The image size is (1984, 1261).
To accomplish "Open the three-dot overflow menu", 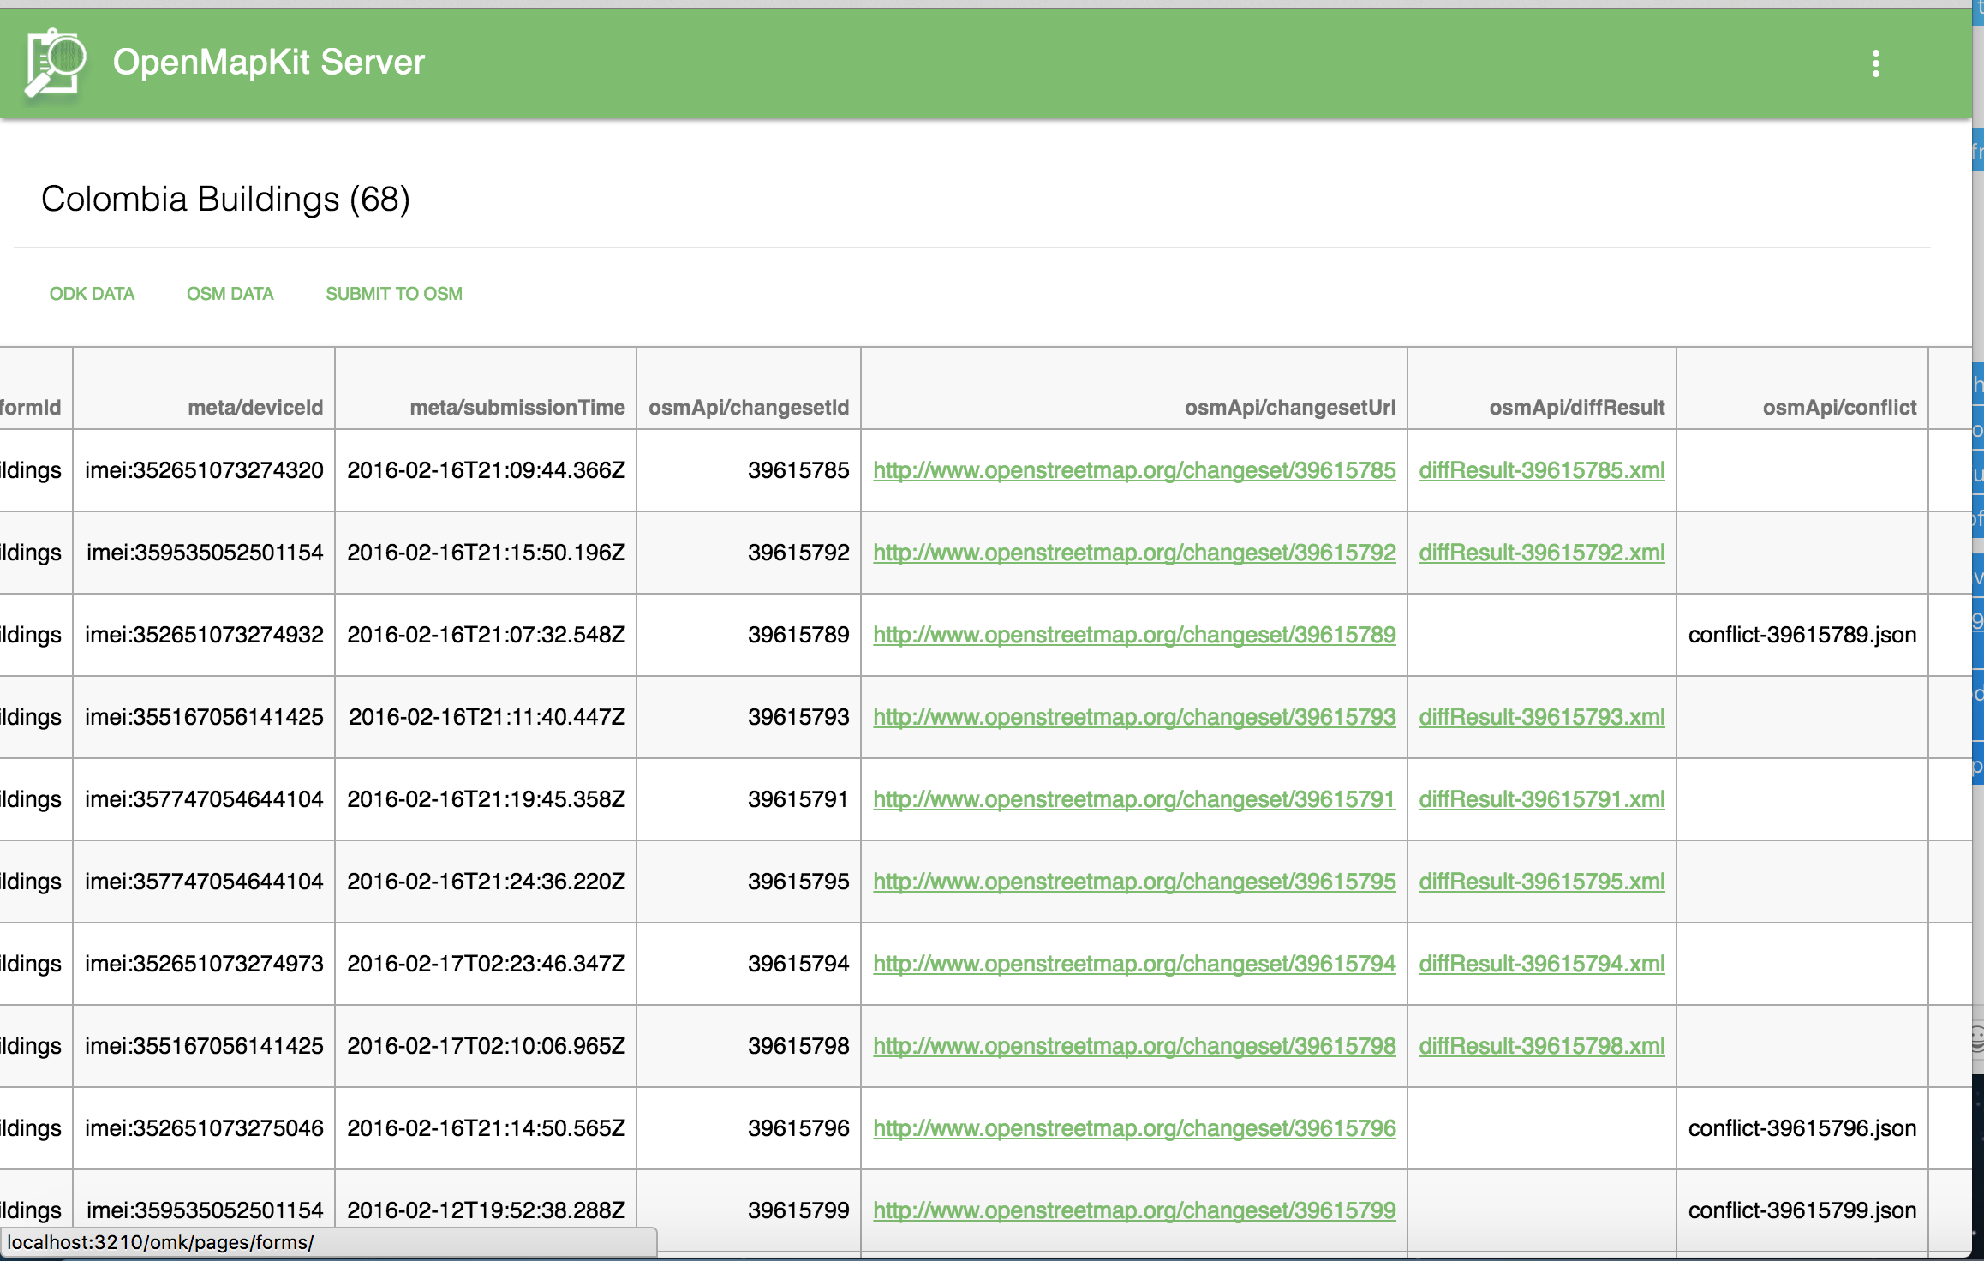I will point(1875,63).
